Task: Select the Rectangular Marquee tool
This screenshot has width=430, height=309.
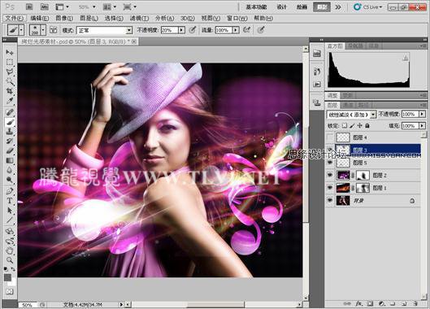Action: [x=10, y=62]
